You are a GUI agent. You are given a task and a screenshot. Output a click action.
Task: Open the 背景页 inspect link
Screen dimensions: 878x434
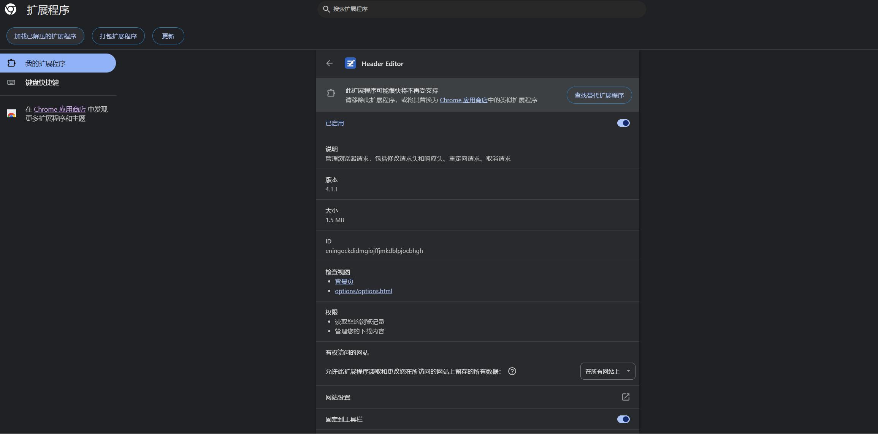[344, 281]
